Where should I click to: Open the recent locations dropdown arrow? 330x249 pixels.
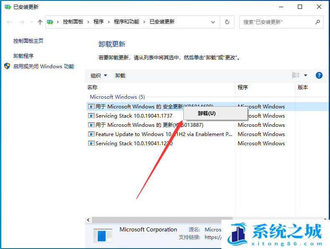coord(31,22)
